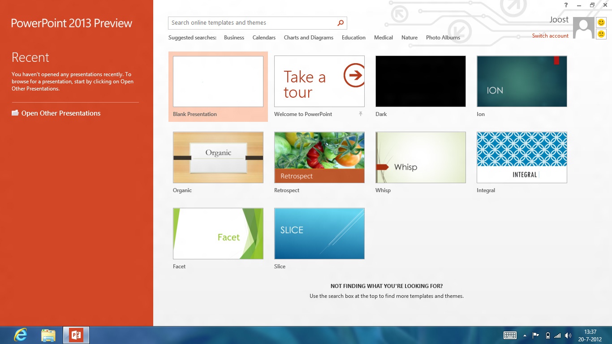Choose the Slice theme thumbnail
The width and height of the screenshot is (612, 344).
coord(319,234)
